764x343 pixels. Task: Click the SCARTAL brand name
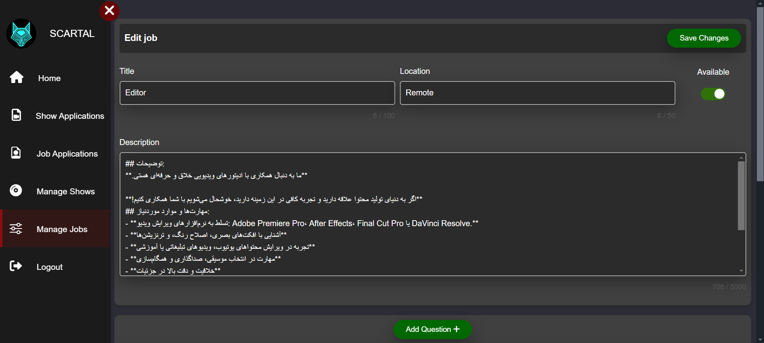click(72, 34)
